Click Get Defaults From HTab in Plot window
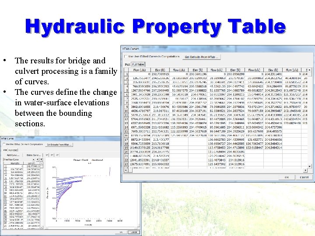This screenshot has width=315, height=236. pyautogui.click(x=59, y=145)
